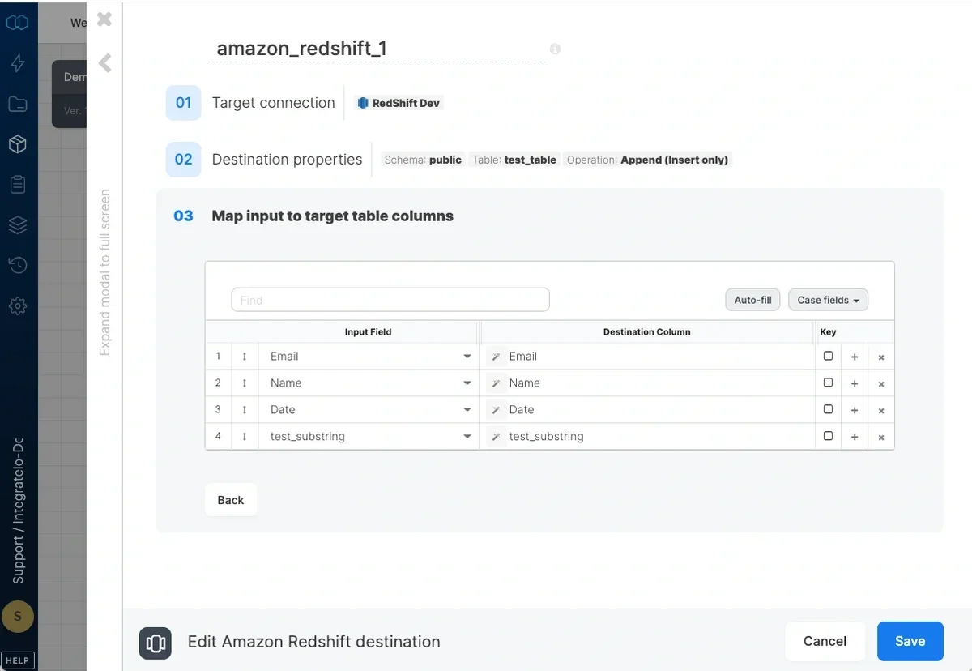Open the Case fields dropdown

pos(828,299)
